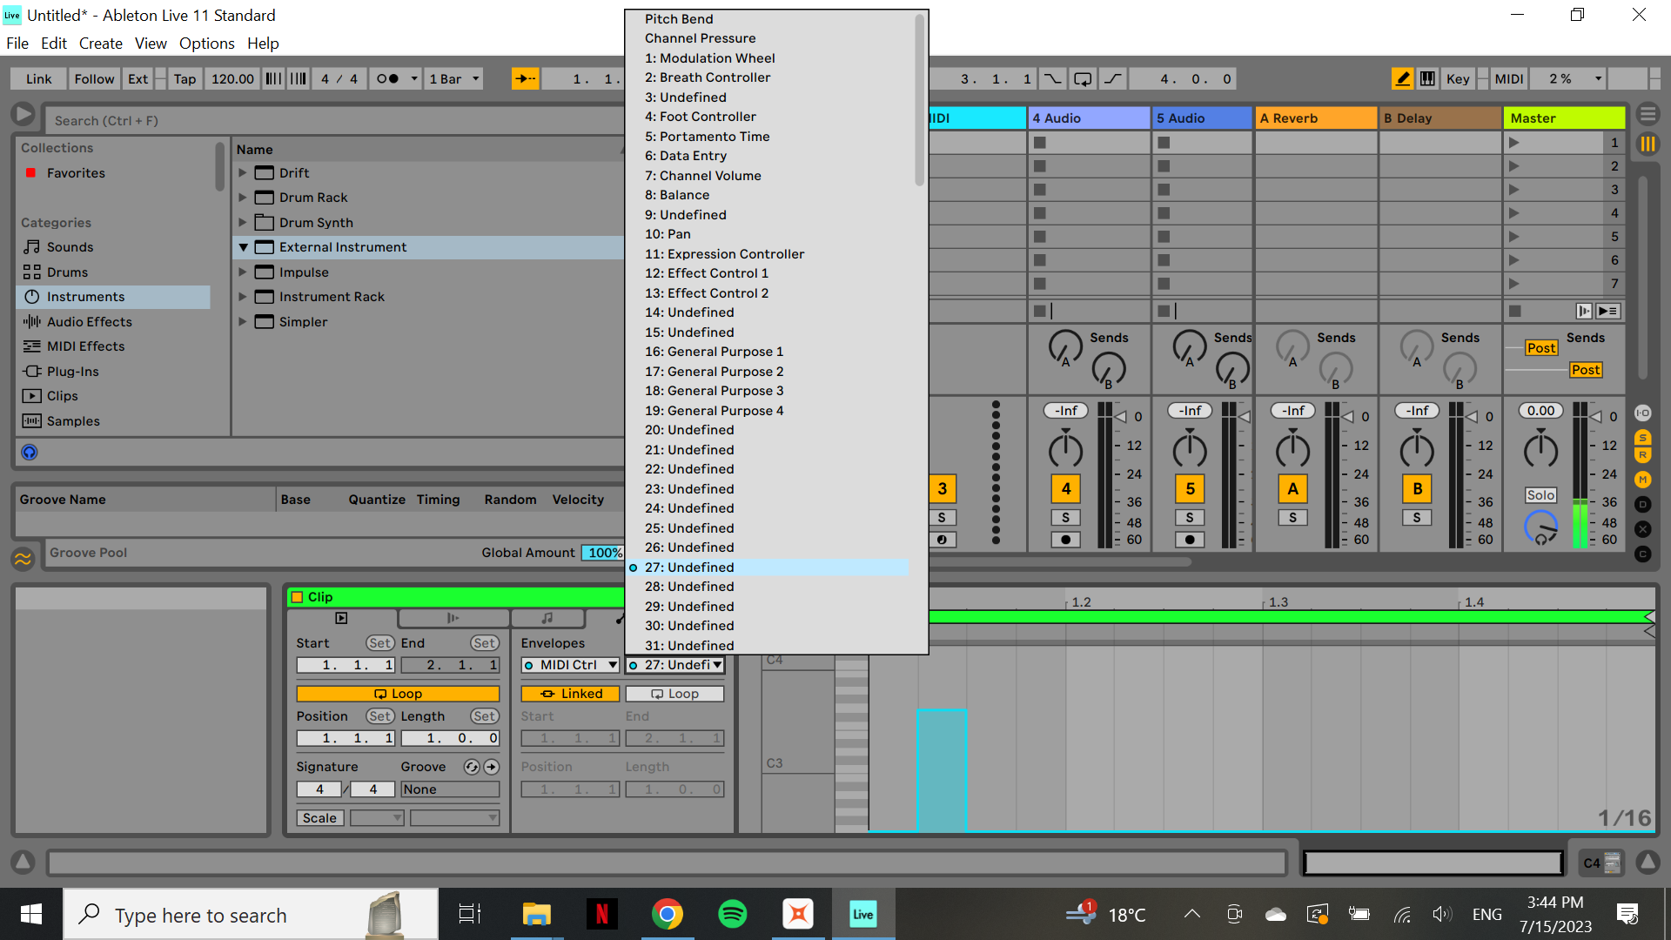Image resolution: width=1671 pixels, height=940 pixels.
Task: Click the punch-out switch icon
Action: 1113,78
